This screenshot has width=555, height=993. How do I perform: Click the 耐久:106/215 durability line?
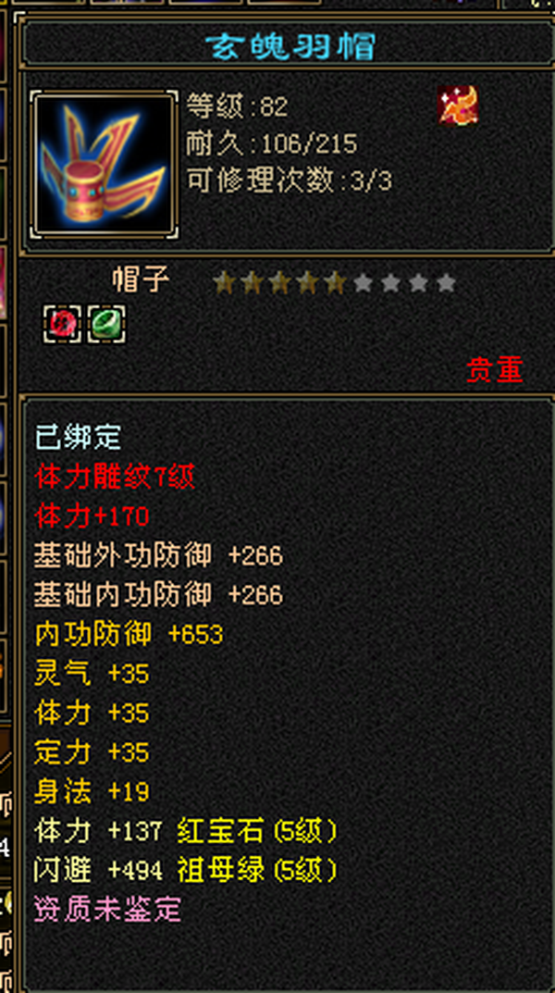click(x=272, y=144)
